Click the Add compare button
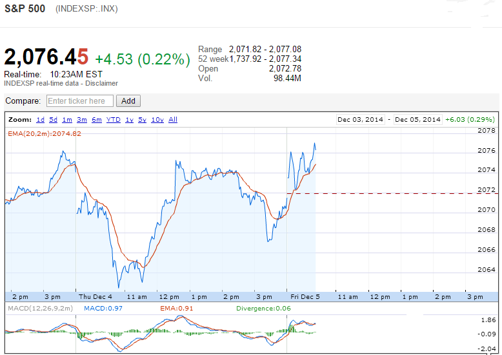Viewport: 502px width, 355px height. (x=128, y=101)
